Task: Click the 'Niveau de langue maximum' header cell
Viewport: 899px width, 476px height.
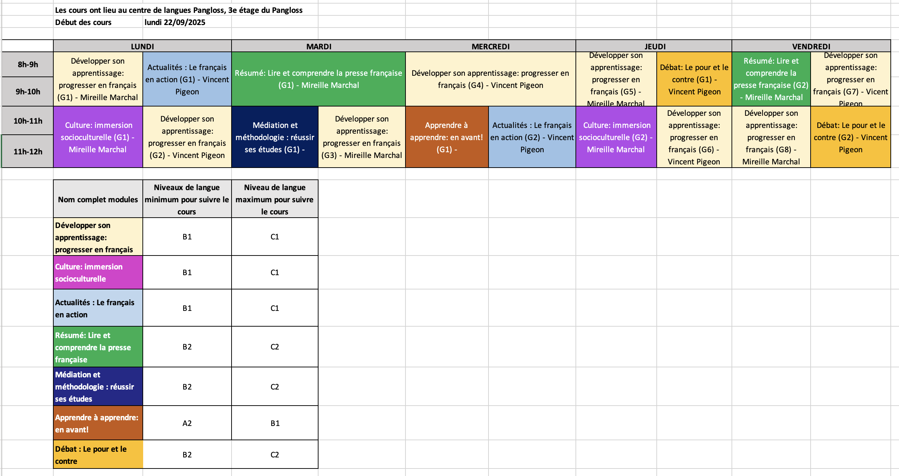Action: [275, 199]
